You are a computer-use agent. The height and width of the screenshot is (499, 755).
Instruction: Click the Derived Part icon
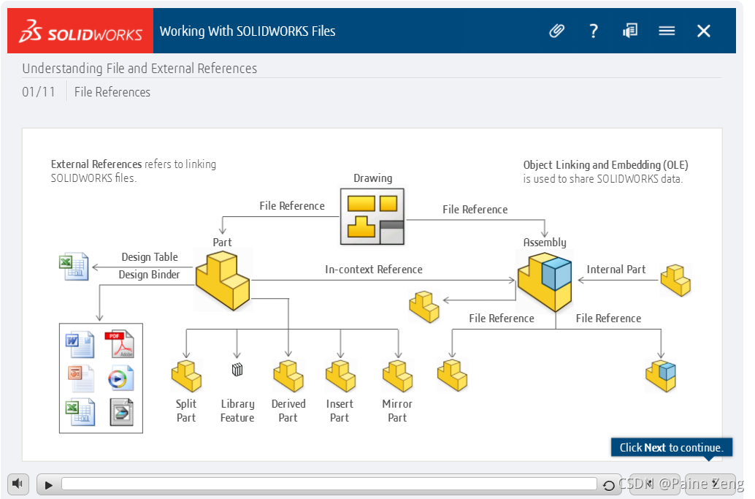coord(288,376)
